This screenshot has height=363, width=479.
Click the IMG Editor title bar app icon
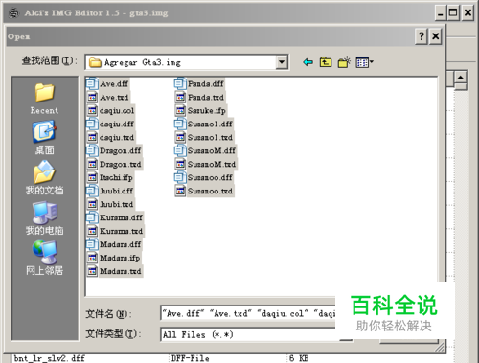pos(13,13)
